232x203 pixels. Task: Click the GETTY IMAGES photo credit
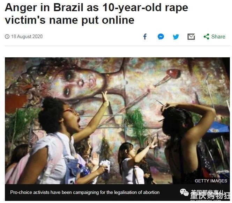tap(211, 181)
